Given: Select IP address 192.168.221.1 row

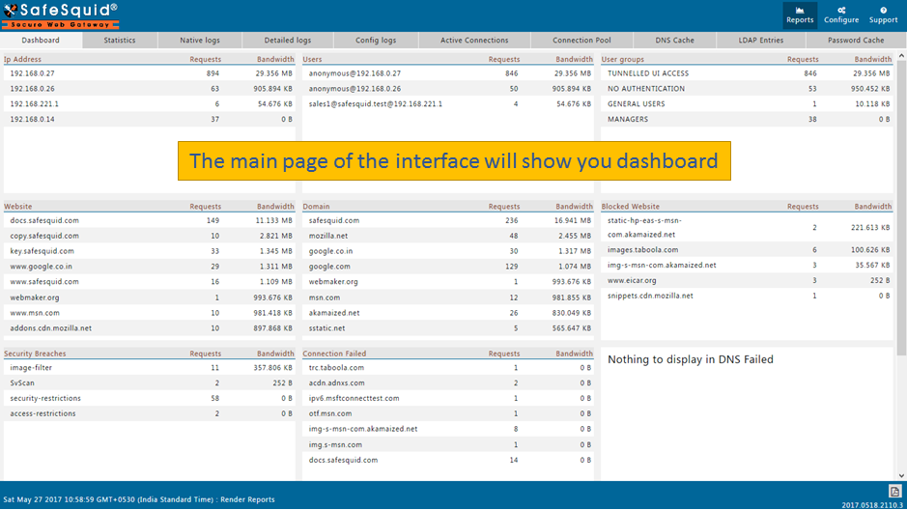Looking at the screenshot, I should (150, 104).
